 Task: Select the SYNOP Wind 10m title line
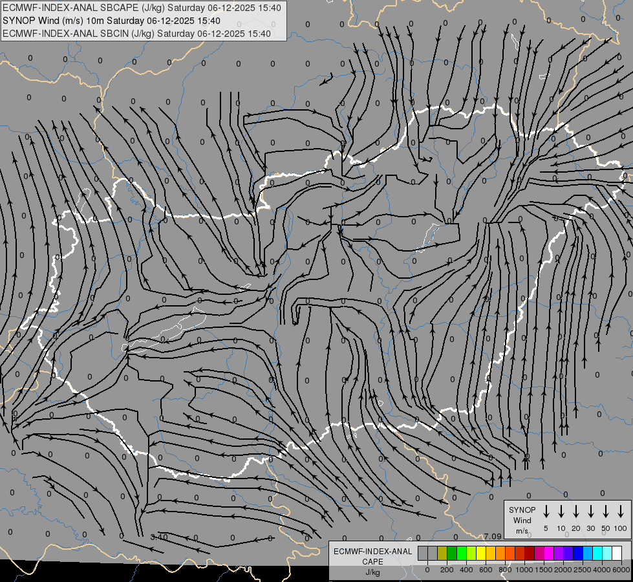pos(111,21)
